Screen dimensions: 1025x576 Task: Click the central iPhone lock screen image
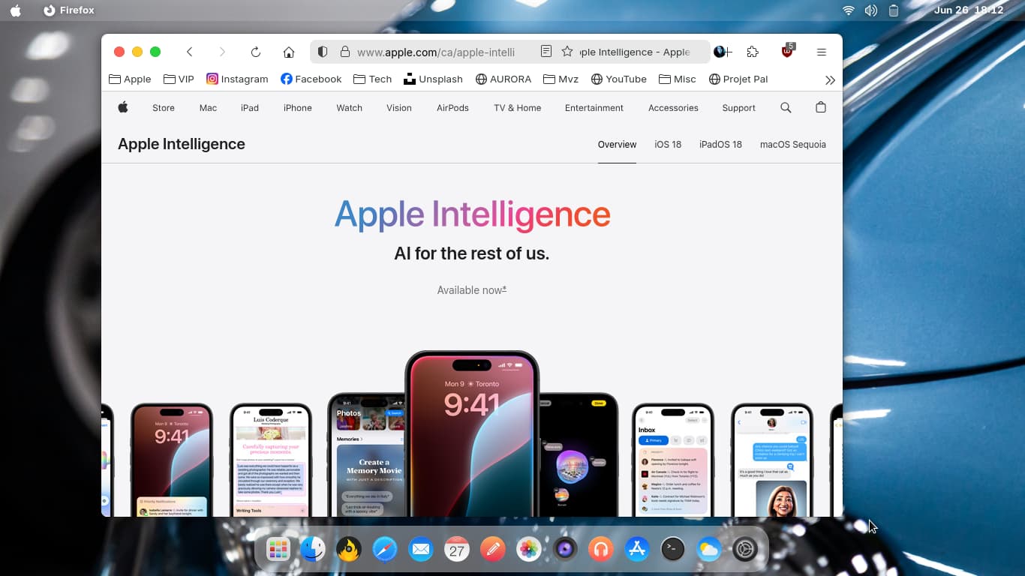[472, 433]
